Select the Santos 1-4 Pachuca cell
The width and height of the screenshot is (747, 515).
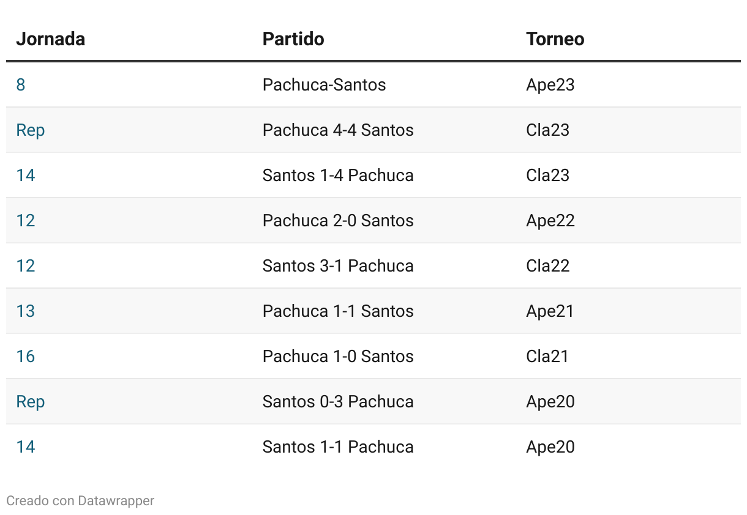coord(338,175)
